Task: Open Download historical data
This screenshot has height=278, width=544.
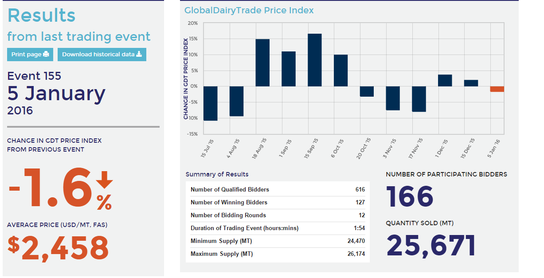Action: click(102, 54)
